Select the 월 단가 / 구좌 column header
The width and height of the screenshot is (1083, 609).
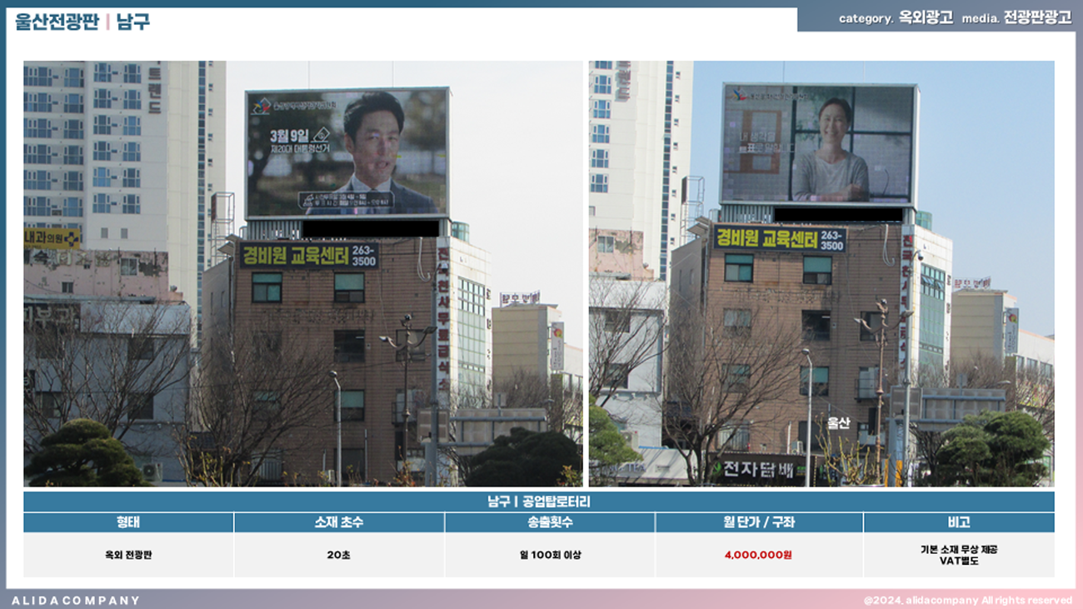click(x=759, y=522)
